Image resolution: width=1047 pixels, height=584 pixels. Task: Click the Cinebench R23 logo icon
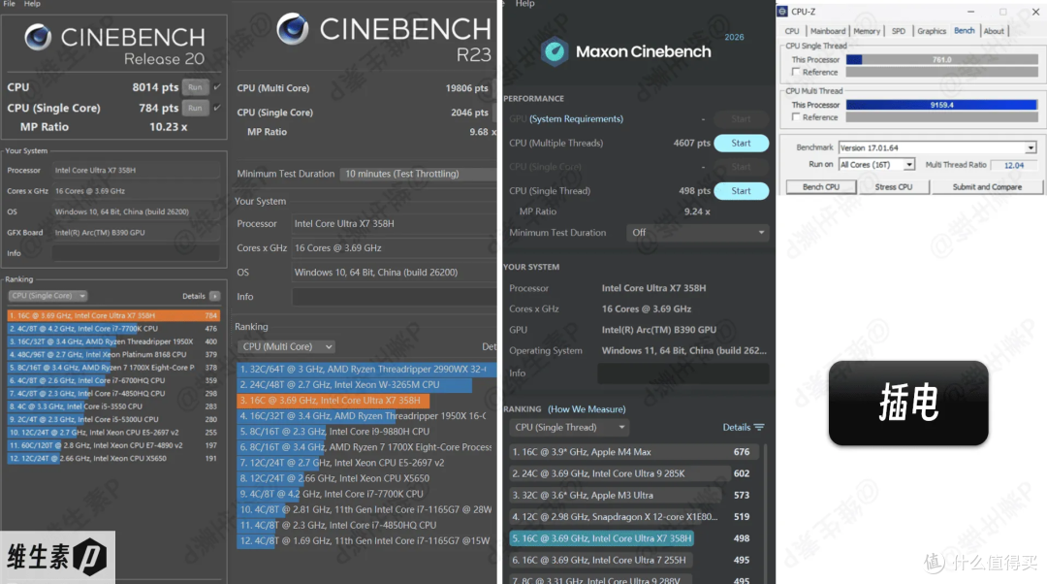coord(293,29)
